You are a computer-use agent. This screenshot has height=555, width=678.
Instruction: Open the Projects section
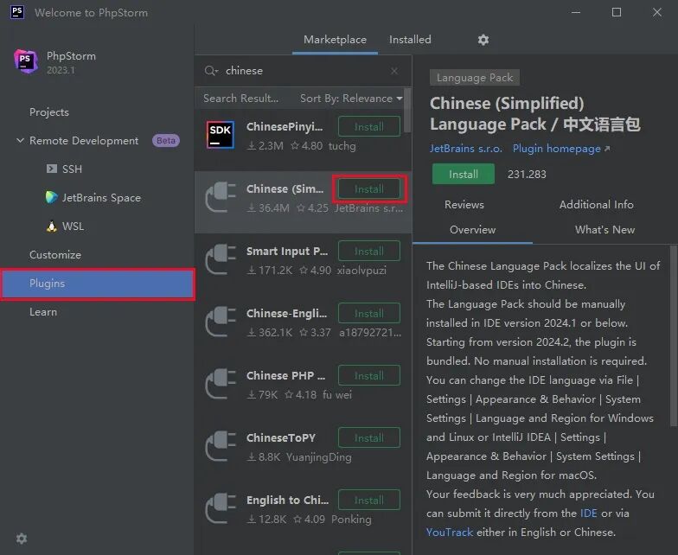(48, 112)
